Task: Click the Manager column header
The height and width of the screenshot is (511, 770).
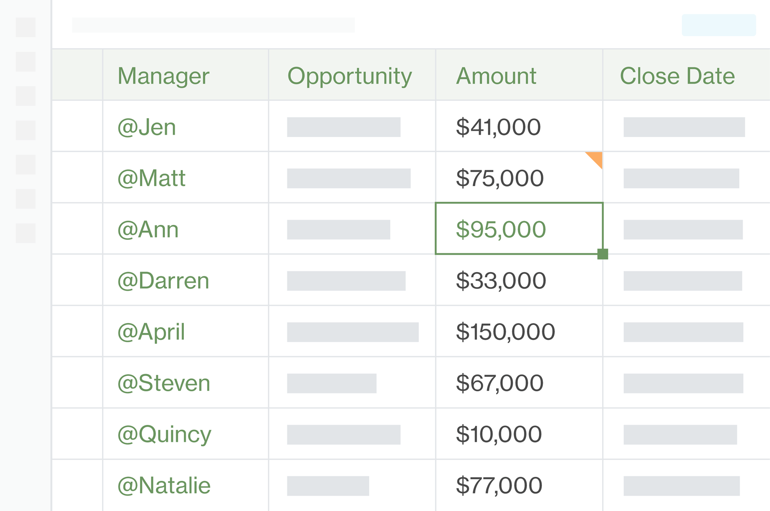Action: click(x=164, y=75)
